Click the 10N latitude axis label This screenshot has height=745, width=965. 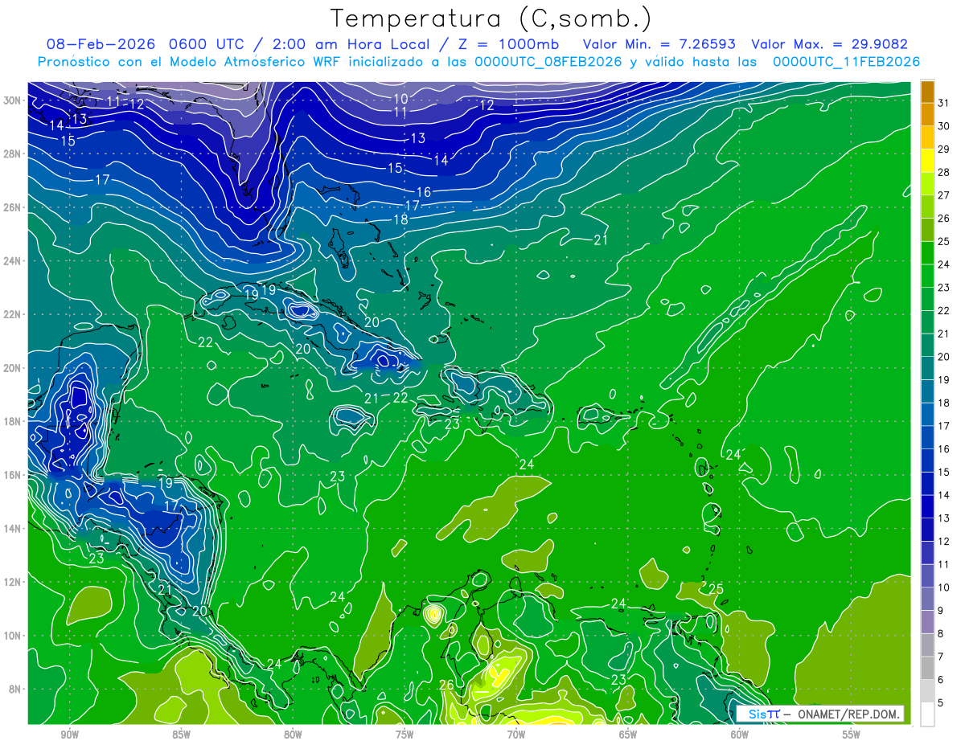coord(12,636)
